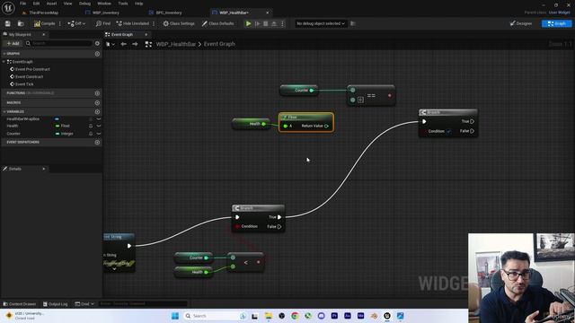The height and width of the screenshot is (323, 575).
Task: Toggle visibility eye of Counter variable
Action: pos(91,134)
